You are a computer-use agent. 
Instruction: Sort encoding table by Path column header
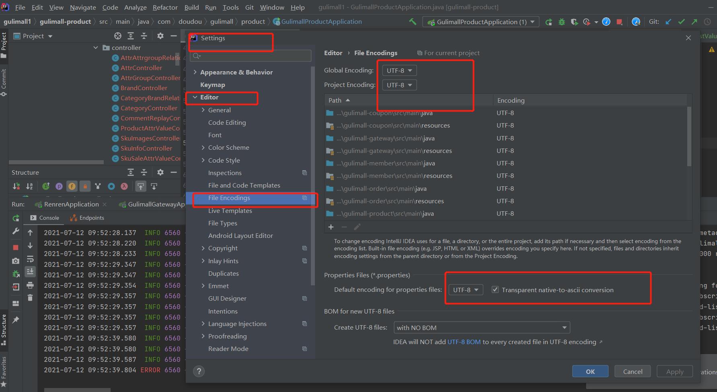coord(409,100)
